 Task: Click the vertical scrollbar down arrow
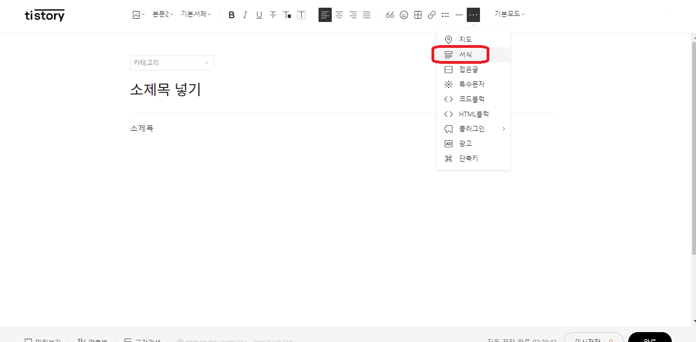point(693,322)
